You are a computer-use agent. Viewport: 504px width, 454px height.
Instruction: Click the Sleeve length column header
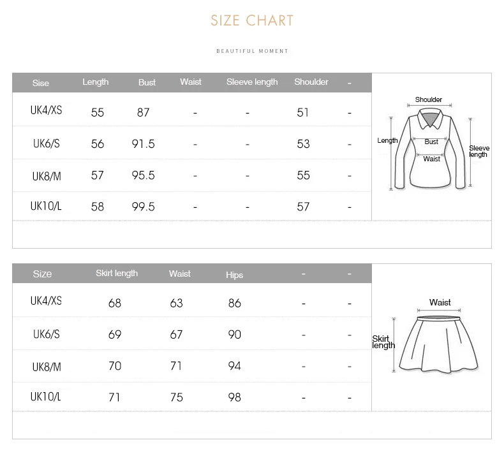252,82
